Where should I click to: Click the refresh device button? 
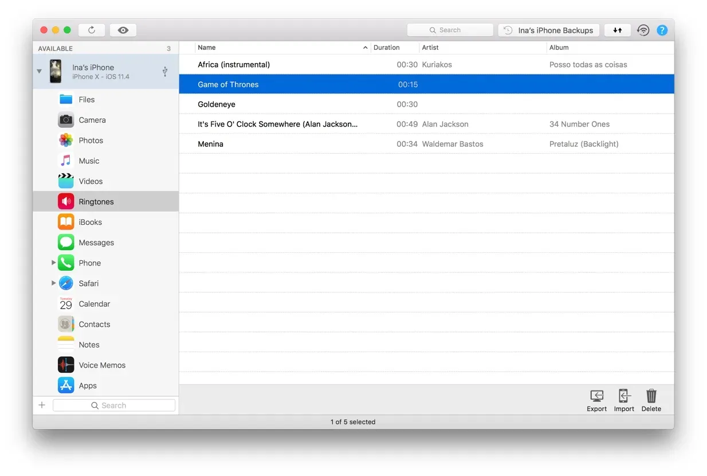[91, 29]
